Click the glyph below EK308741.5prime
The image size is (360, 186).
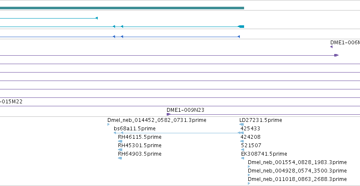click(x=243, y=158)
